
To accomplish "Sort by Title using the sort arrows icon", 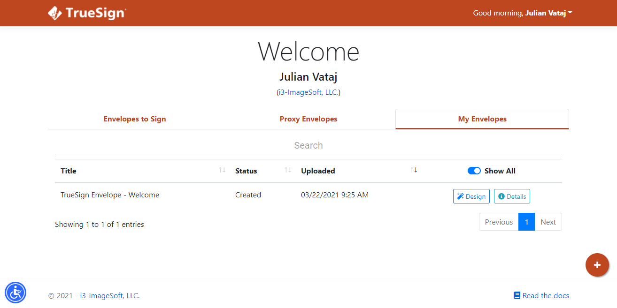I will [x=222, y=171].
